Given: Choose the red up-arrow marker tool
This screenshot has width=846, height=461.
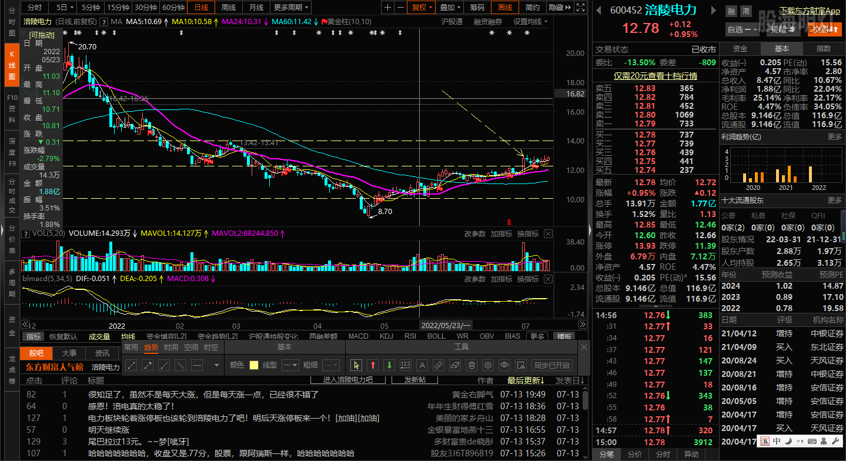Looking at the screenshot, I should point(373,365).
